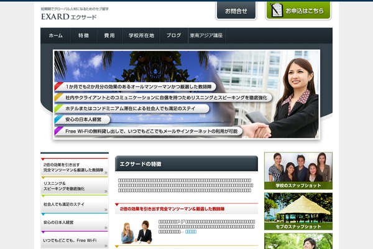Open the セブのスナップショット thumbnail
The height and width of the screenshot is (249, 373).
[298, 212]
